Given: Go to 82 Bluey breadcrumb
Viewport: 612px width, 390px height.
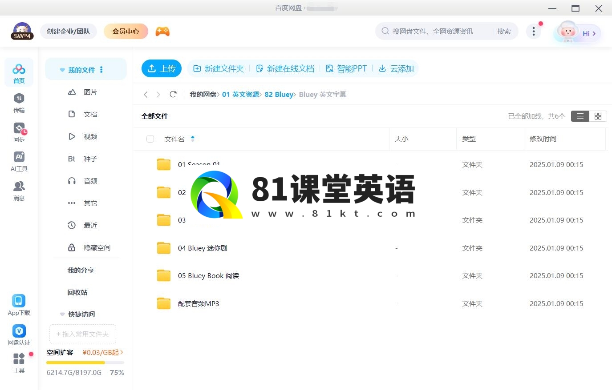Looking at the screenshot, I should 279,94.
